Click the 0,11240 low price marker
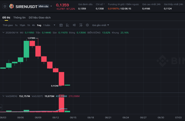This screenshot has height=121, width=185. click(x=55, y=86)
